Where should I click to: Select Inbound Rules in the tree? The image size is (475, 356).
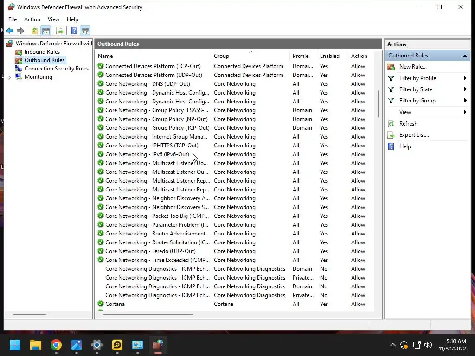click(42, 52)
